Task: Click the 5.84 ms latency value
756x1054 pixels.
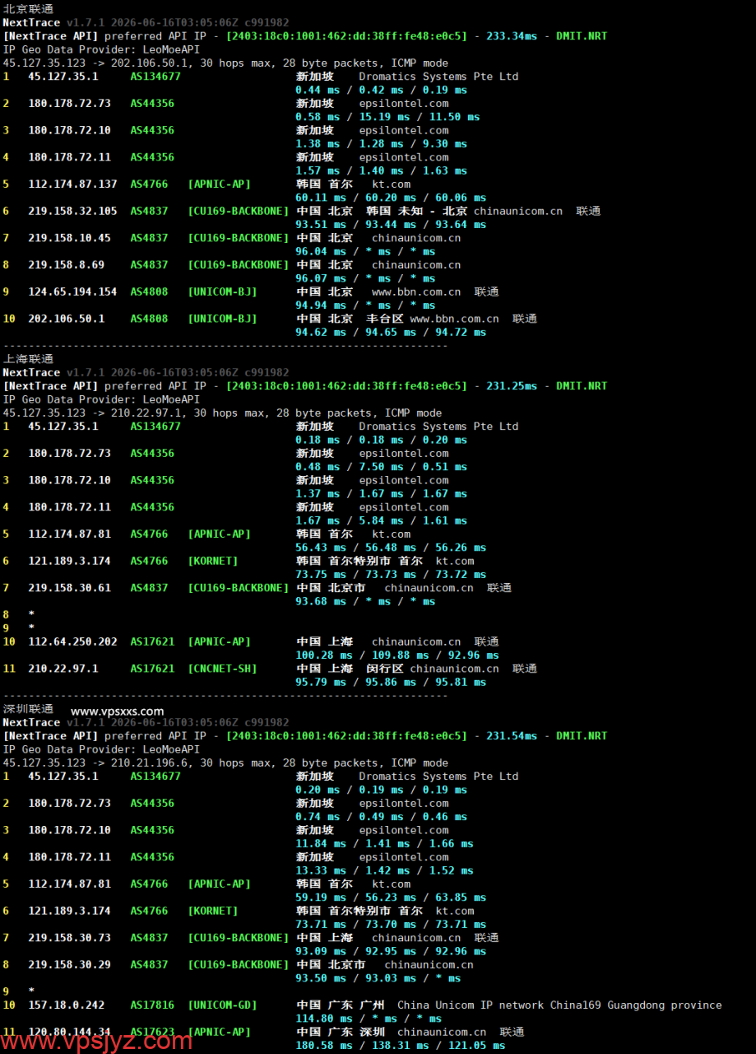Action: point(387,520)
